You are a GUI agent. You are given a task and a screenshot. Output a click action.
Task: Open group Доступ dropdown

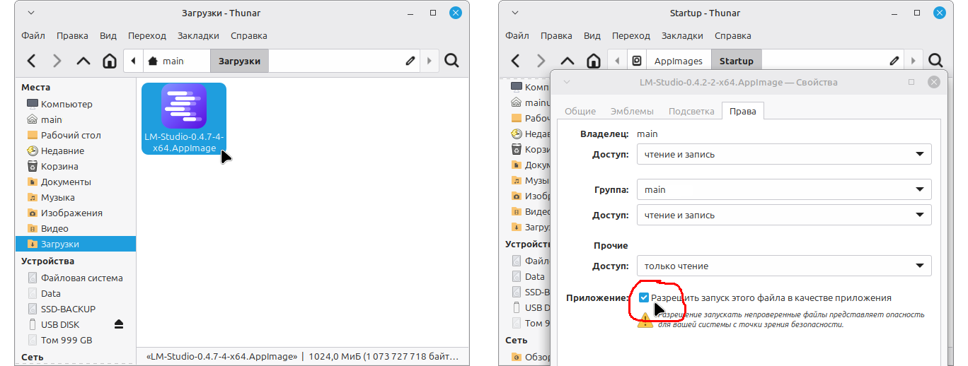coord(784,215)
